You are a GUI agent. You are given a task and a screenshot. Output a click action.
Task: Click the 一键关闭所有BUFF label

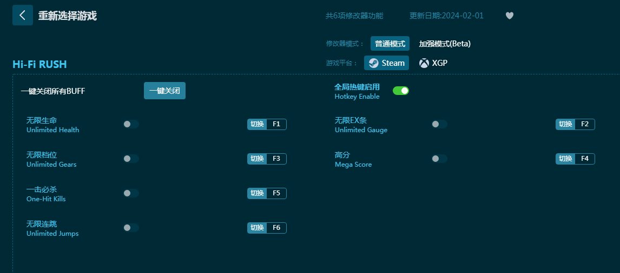[53, 91]
